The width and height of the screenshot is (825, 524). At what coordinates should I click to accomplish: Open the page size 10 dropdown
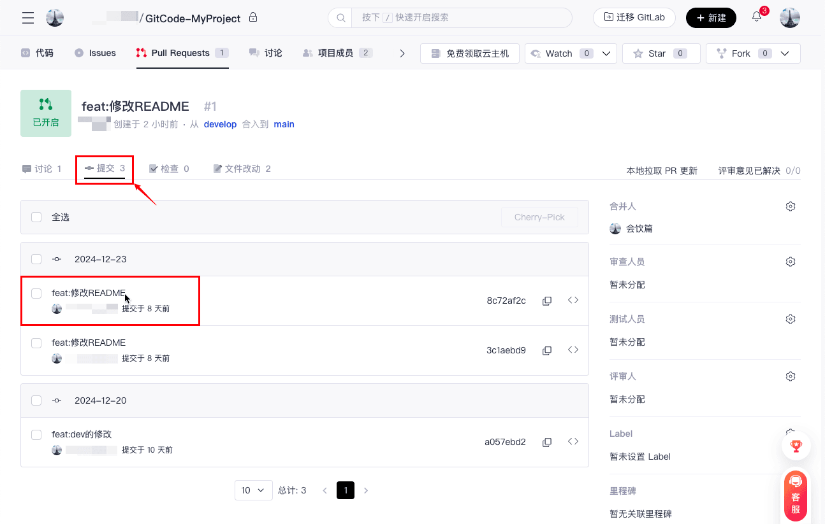(253, 490)
